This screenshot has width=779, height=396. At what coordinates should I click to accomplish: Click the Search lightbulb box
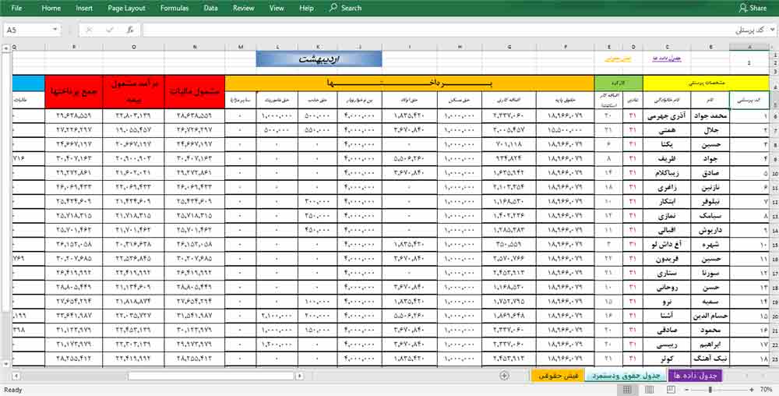pos(346,8)
